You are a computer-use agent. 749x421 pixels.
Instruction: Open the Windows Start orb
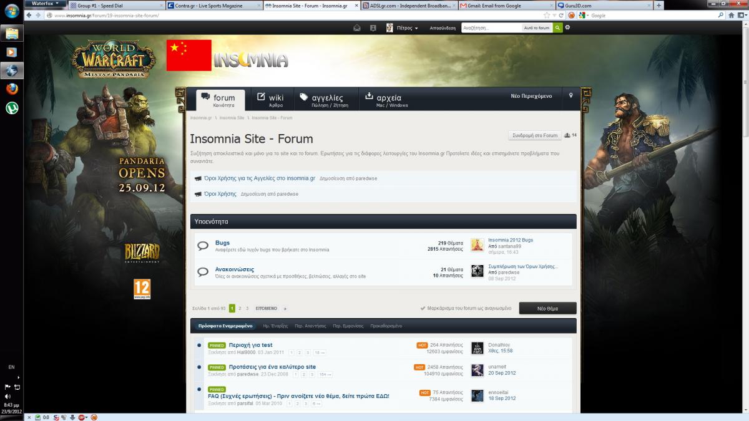tap(12, 11)
